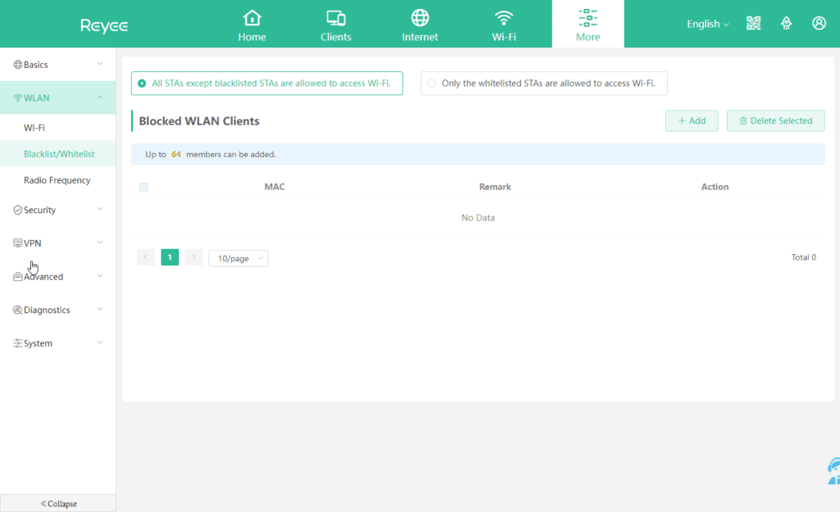The image size is (840, 512).
Task: Open the 10/page size dropdown
Action: point(238,258)
